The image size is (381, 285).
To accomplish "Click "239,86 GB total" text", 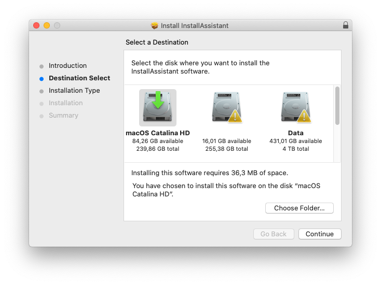I will click(x=158, y=149).
